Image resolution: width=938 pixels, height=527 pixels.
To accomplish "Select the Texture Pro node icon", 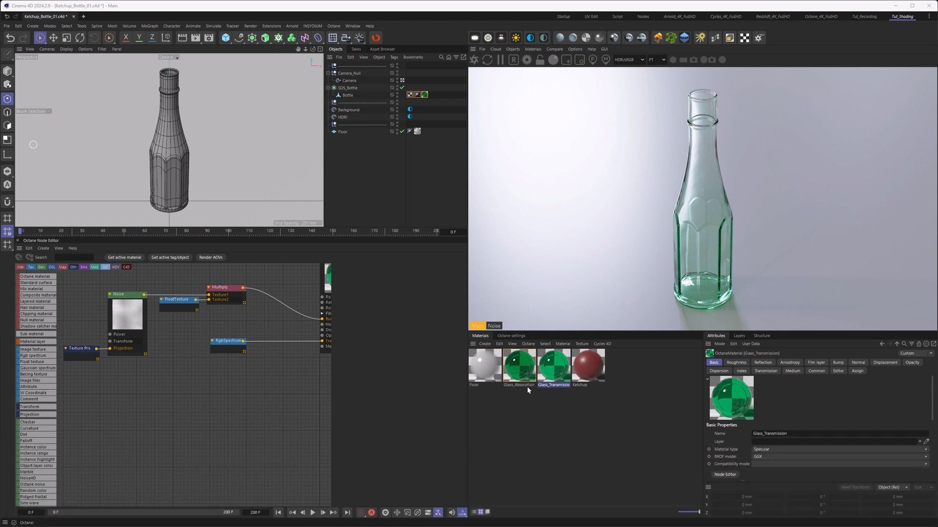I will tap(66, 348).
